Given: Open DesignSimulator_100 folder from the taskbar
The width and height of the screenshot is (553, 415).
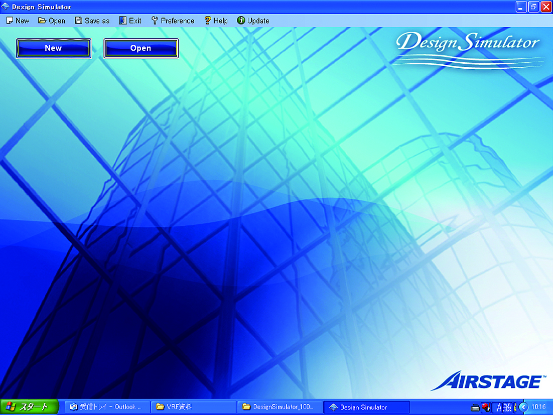Looking at the screenshot, I should (280, 407).
